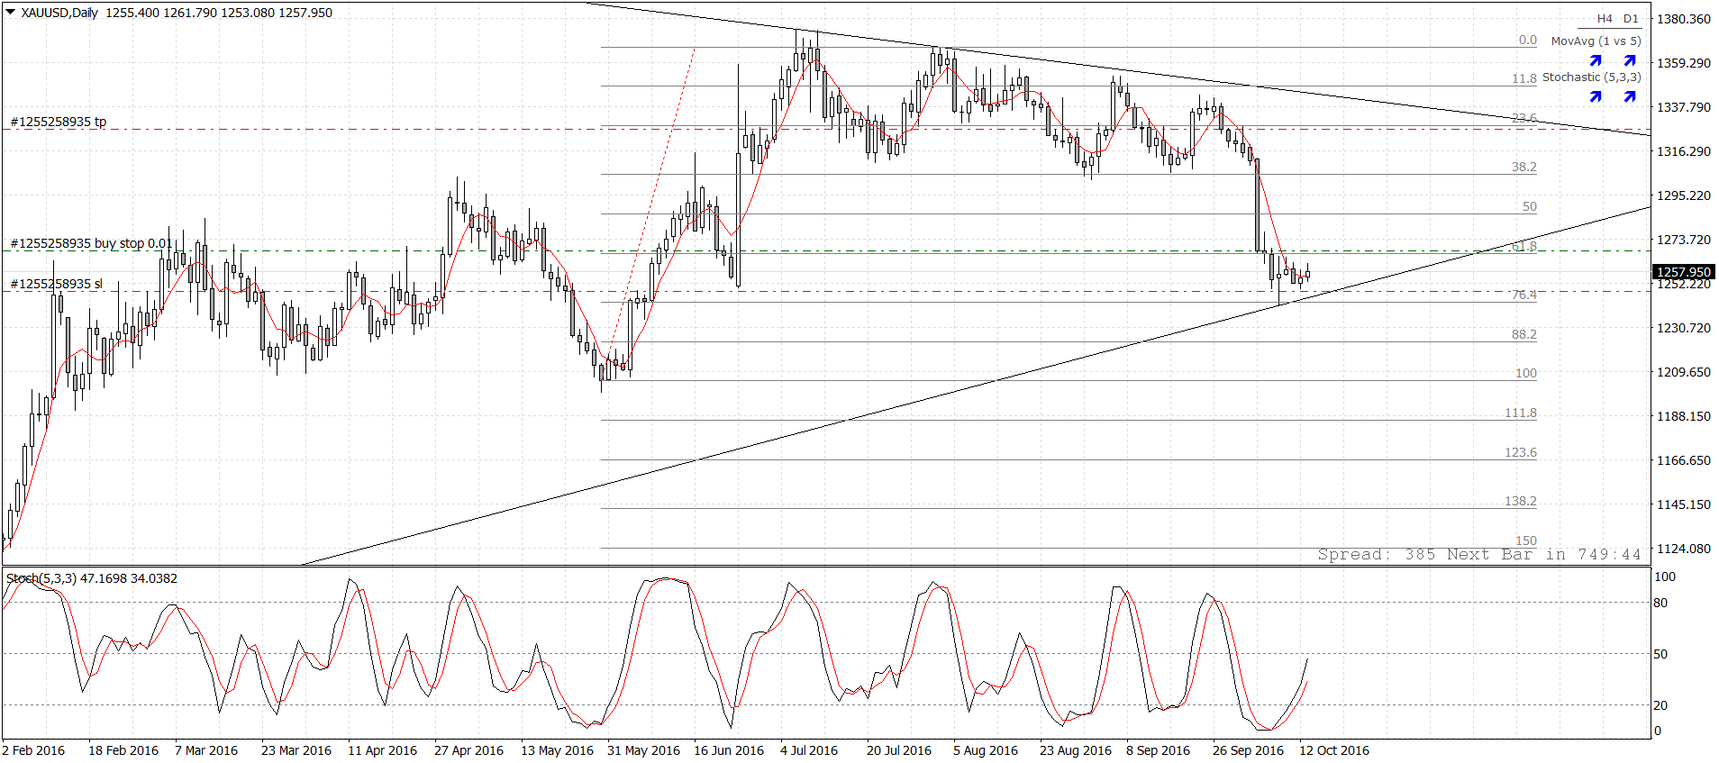Click the 1316.290 price scale value
This screenshot has height=763, width=1719.
pos(1683,151)
